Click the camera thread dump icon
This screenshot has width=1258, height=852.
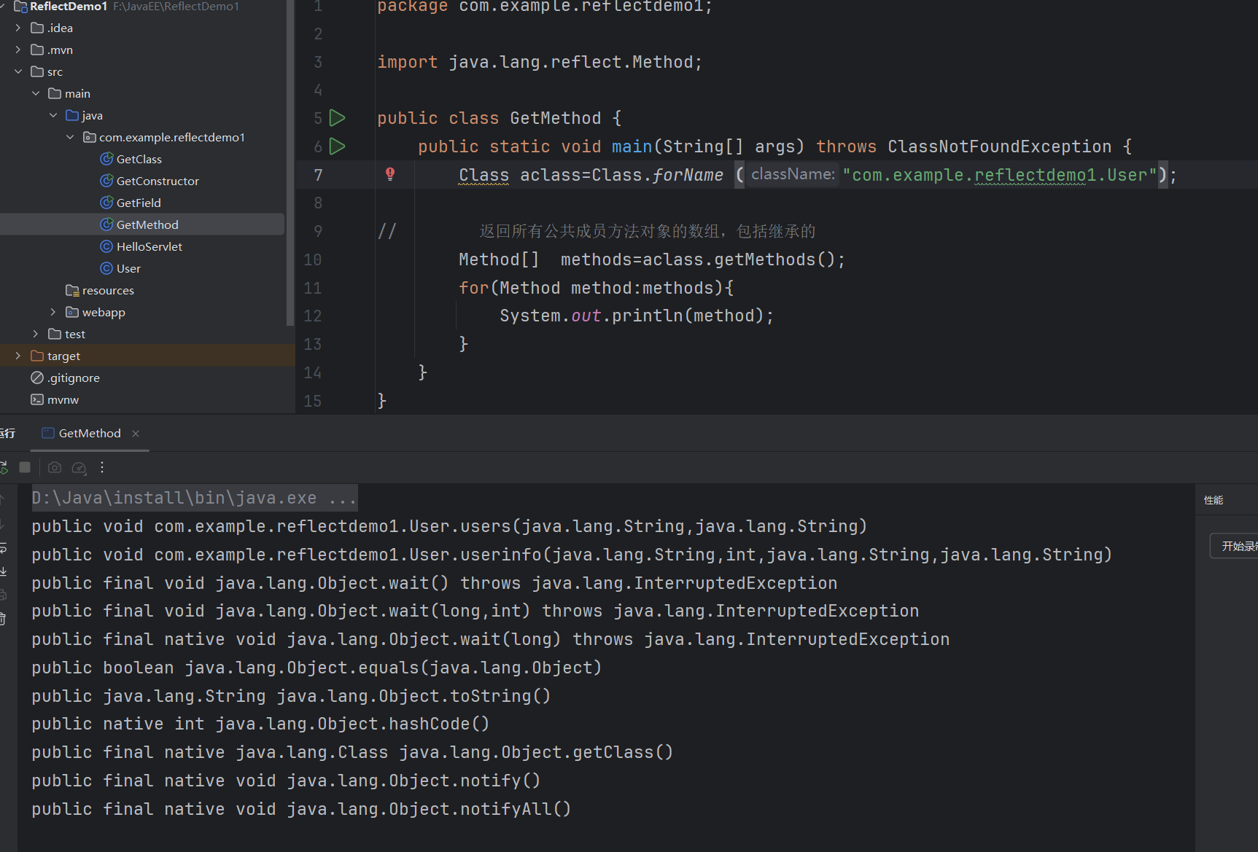coord(55,467)
